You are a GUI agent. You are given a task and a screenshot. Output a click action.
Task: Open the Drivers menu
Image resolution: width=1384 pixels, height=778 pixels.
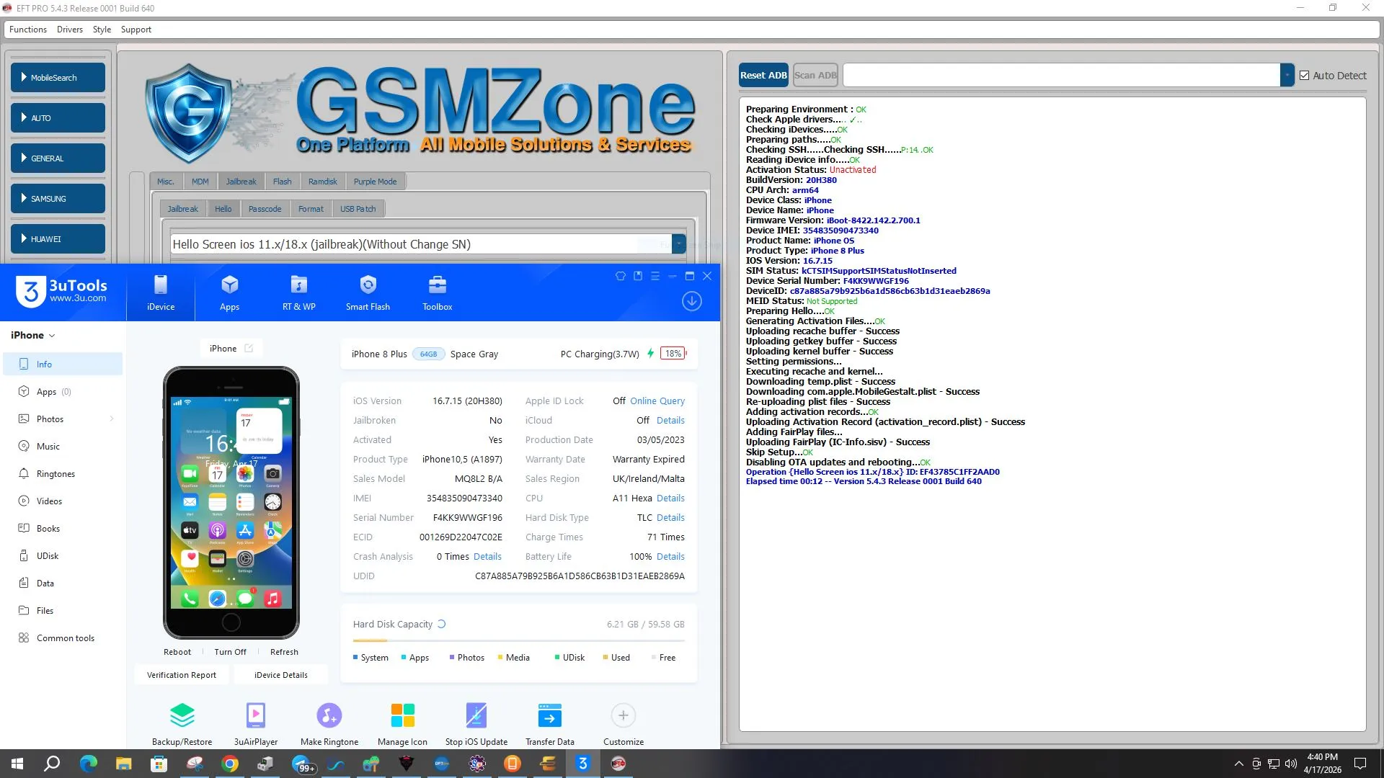click(69, 30)
